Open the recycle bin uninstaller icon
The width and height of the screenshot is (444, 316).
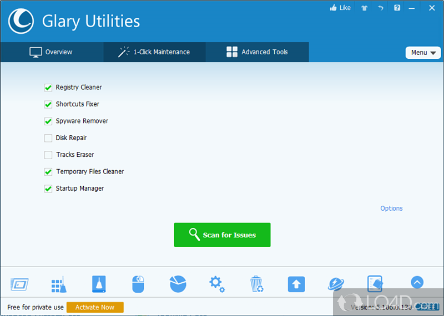(x=256, y=284)
